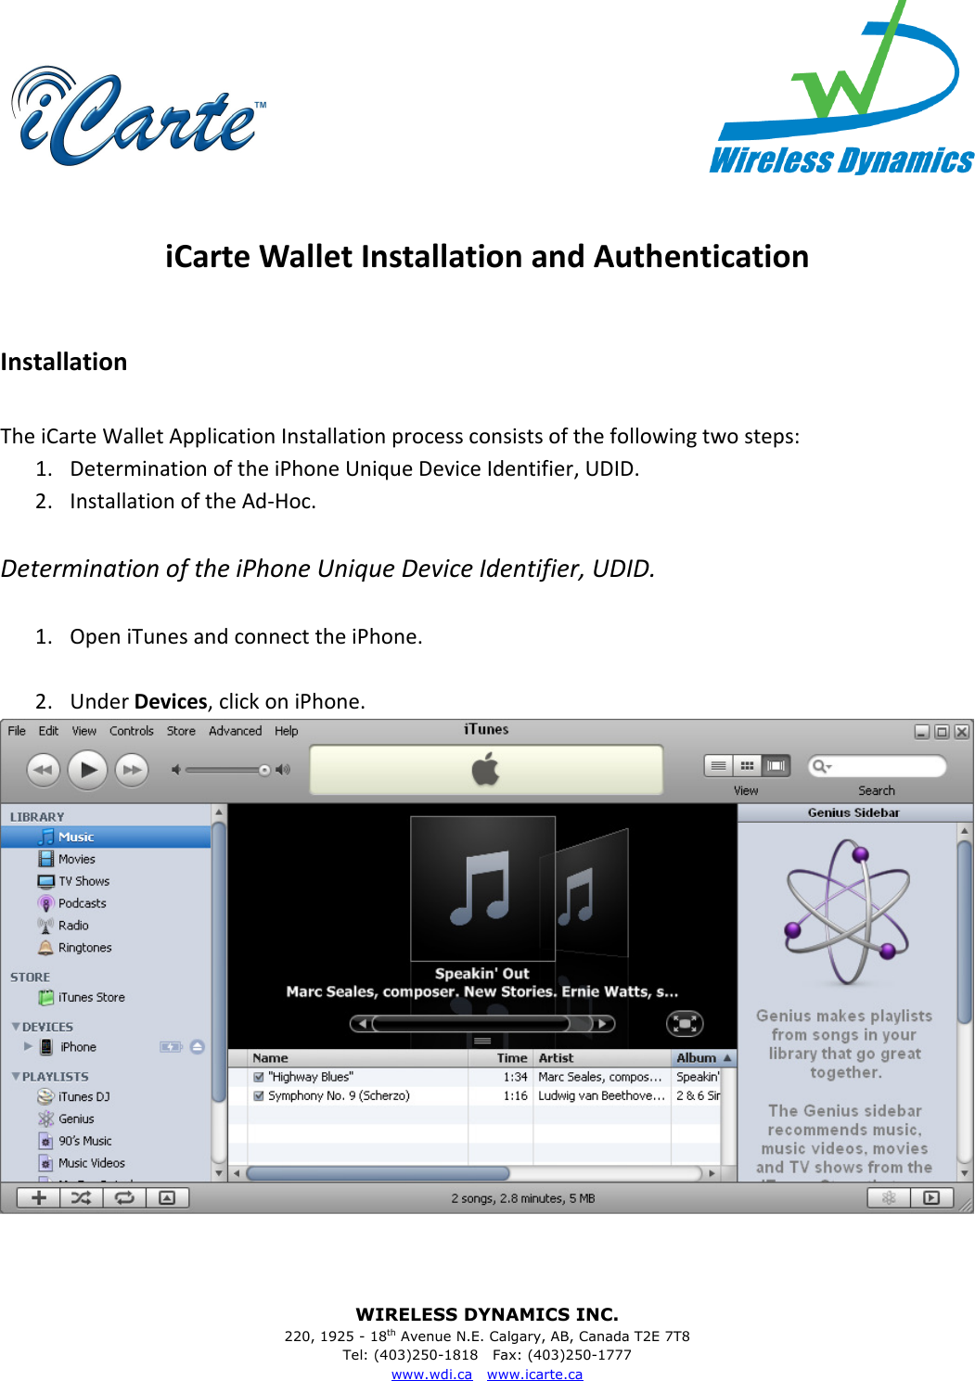Create a new playlist with plus button

39,1197
